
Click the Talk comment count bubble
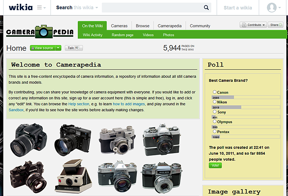coord(77,48)
